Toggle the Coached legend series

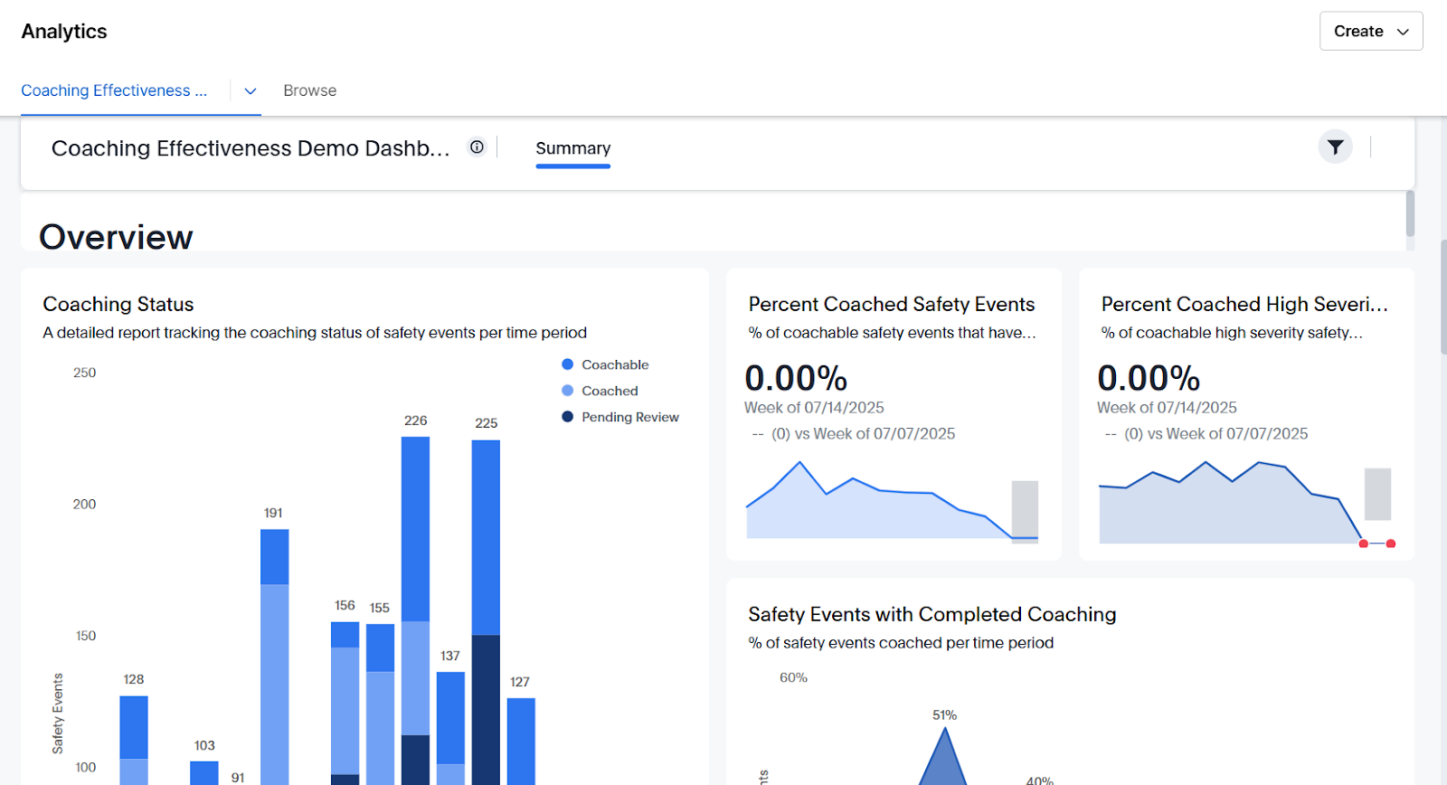(x=610, y=391)
